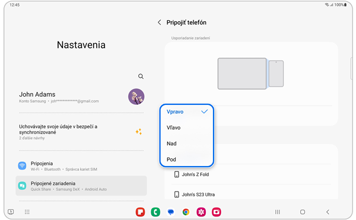Viewport: 356px width, 220px height.
Task: Tap the 12:45 clock
Action: (x=15, y=5)
